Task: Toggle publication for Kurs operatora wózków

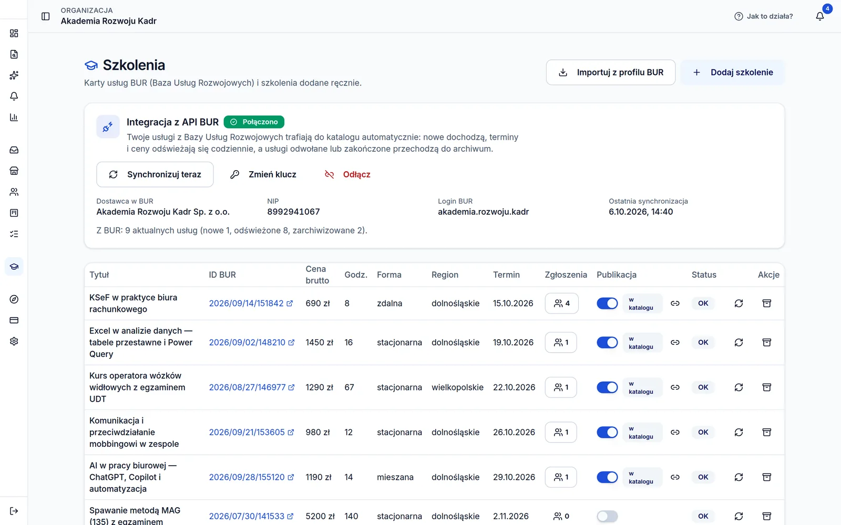Action: tap(607, 387)
